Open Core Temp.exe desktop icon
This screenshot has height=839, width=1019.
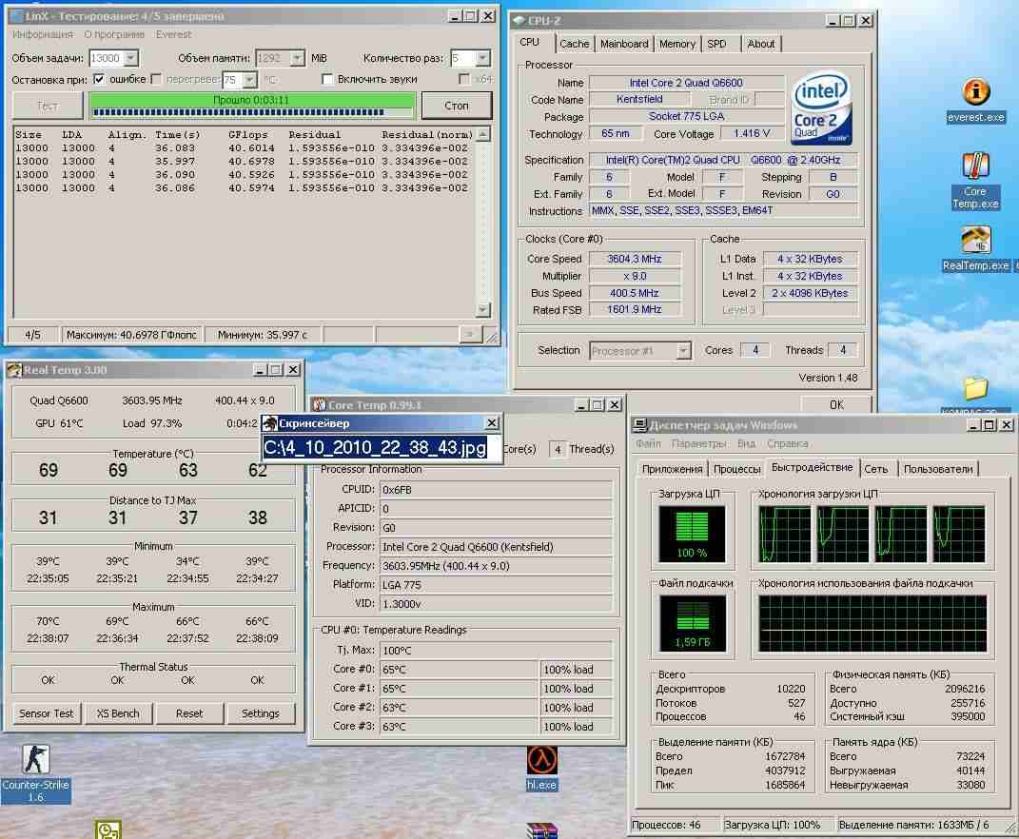click(975, 180)
